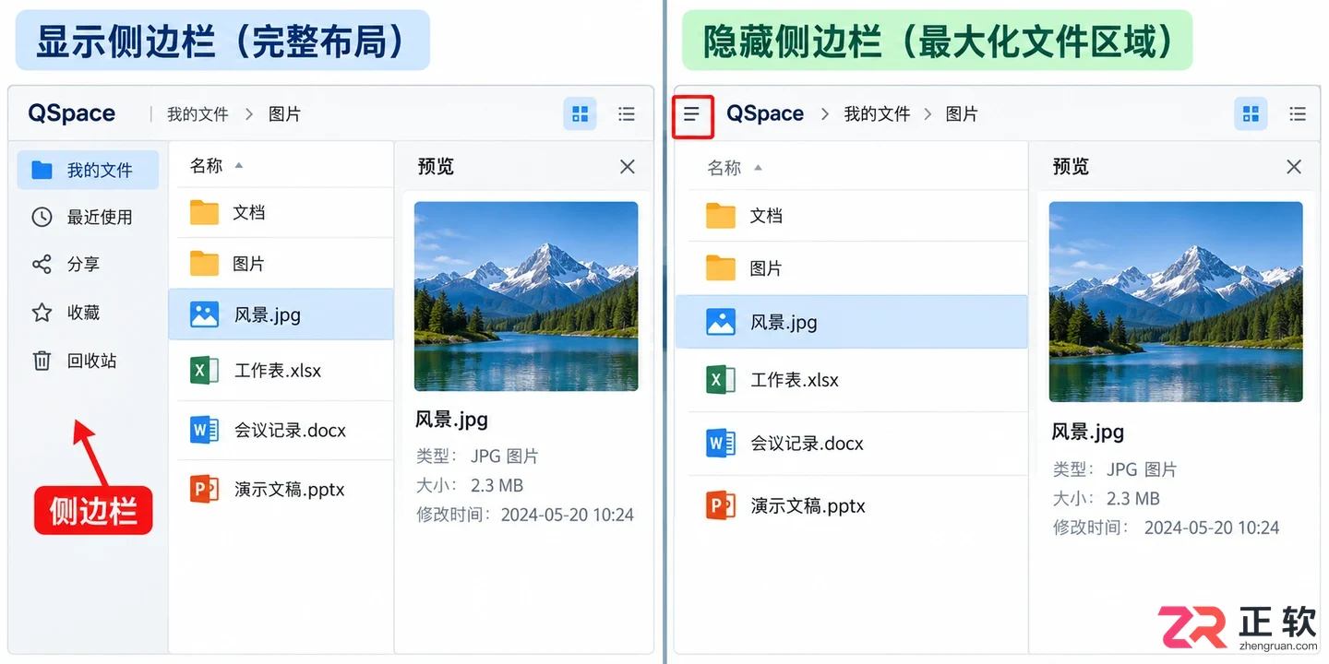Click the image icon of 风景.jpg, right window

point(721,322)
